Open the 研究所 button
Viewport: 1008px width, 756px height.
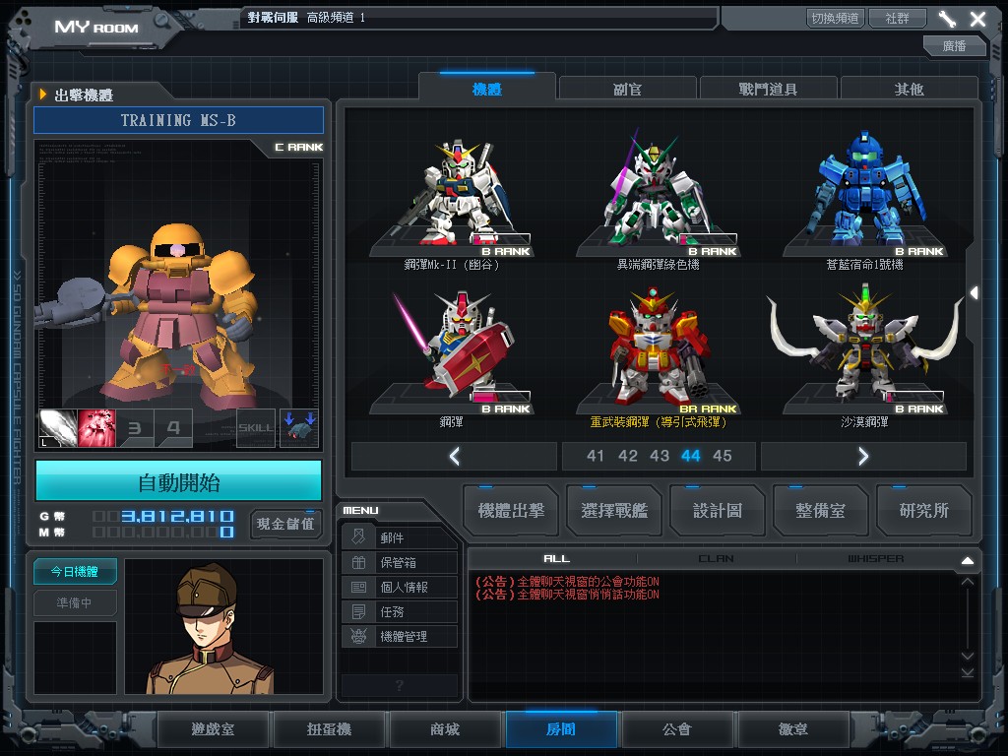click(923, 511)
